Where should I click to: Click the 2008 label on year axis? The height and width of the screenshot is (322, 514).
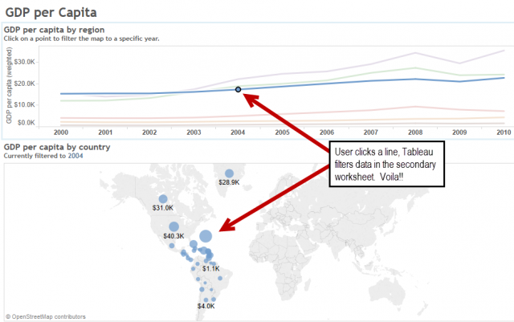point(415,132)
